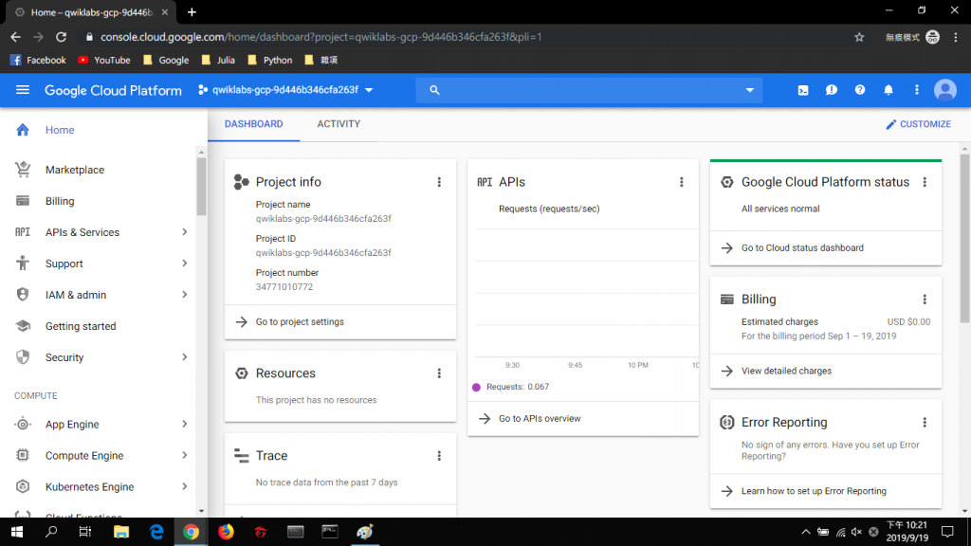Expand Kubernetes Engine submenu

point(185,486)
